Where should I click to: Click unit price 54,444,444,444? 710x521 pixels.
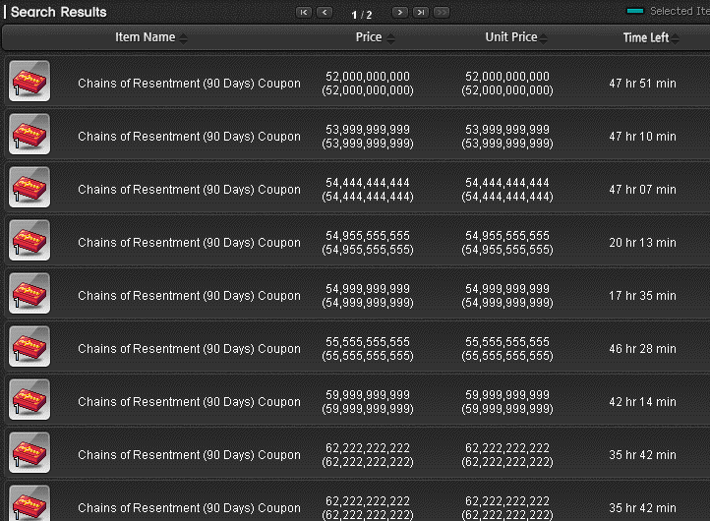pyautogui.click(x=507, y=189)
